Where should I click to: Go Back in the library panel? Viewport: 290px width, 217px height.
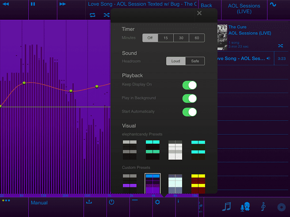pos(206,6)
